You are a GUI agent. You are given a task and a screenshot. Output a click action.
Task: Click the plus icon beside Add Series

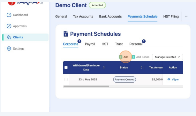point(133,57)
